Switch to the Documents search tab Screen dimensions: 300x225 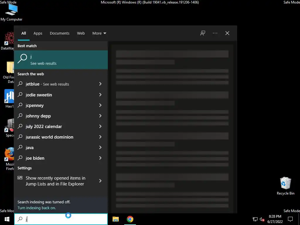pos(59,33)
